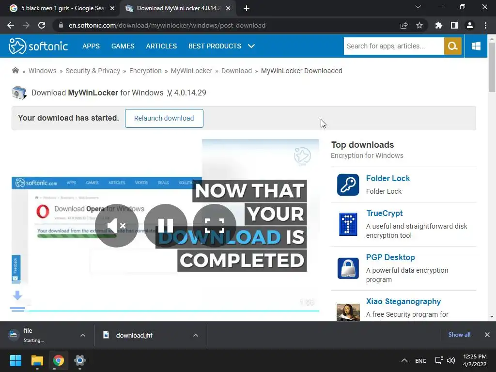This screenshot has width=496, height=372.
Task: Open File Explorer from taskbar
Action: click(37, 360)
